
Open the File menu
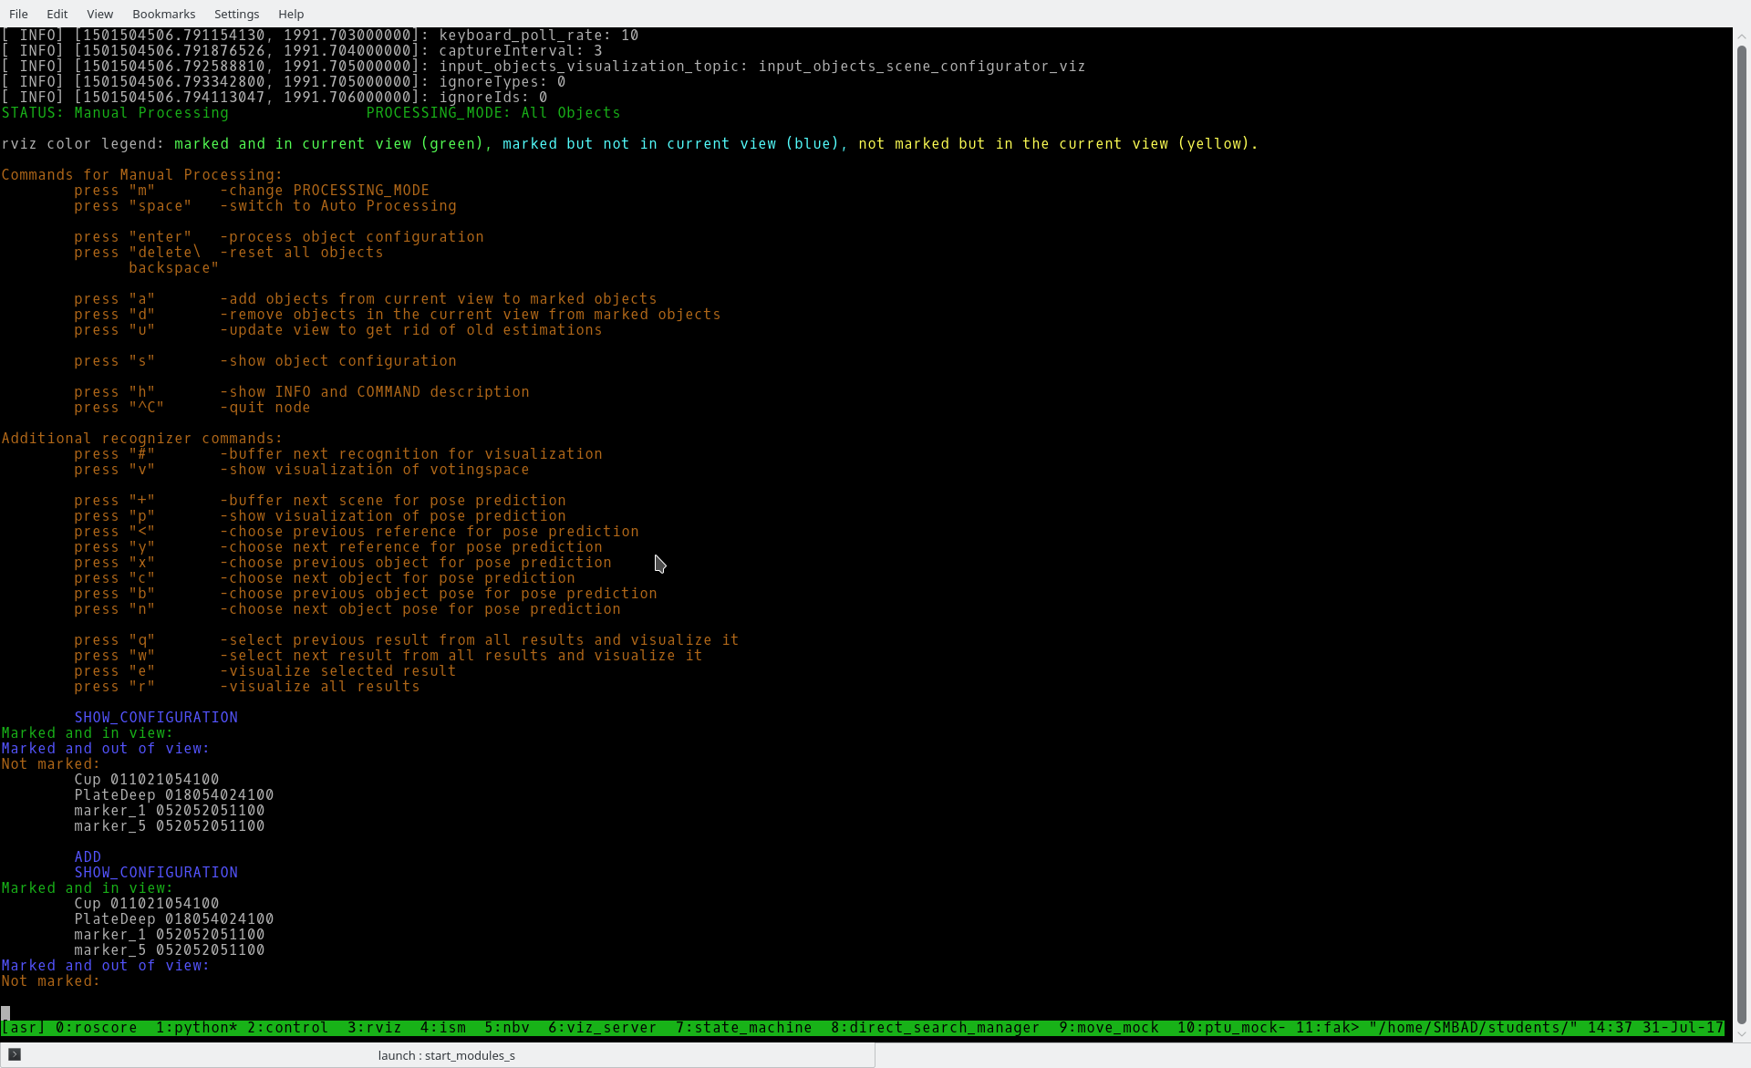(x=18, y=14)
